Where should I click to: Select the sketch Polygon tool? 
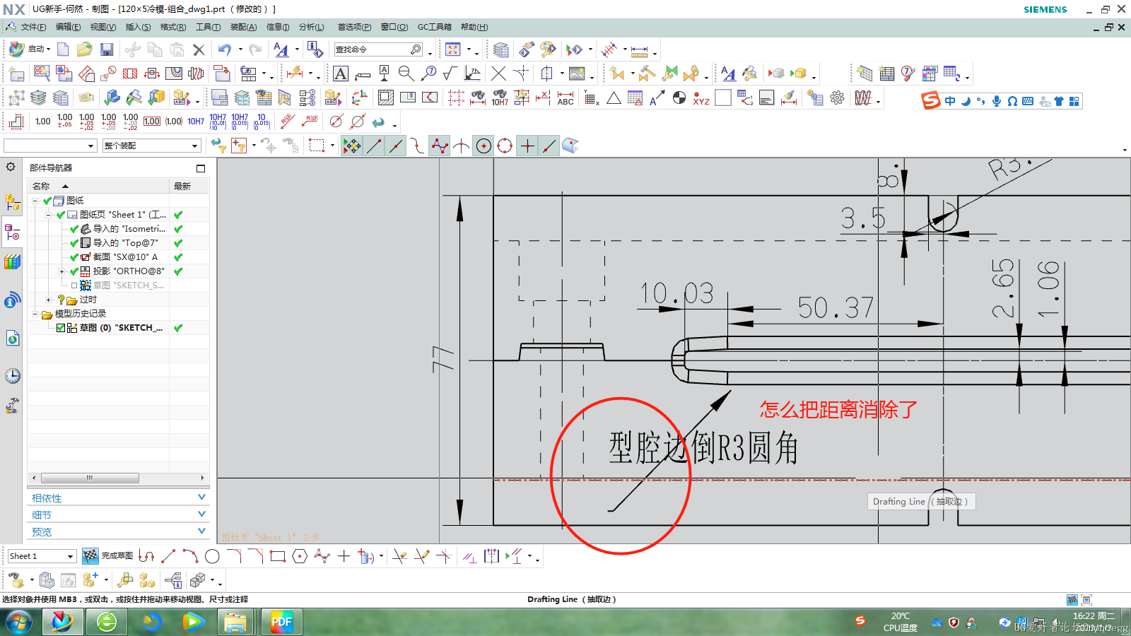click(x=300, y=556)
